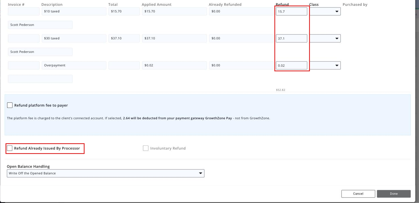
Task: Click Total field showing $15.70
Action: pyautogui.click(x=124, y=11)
